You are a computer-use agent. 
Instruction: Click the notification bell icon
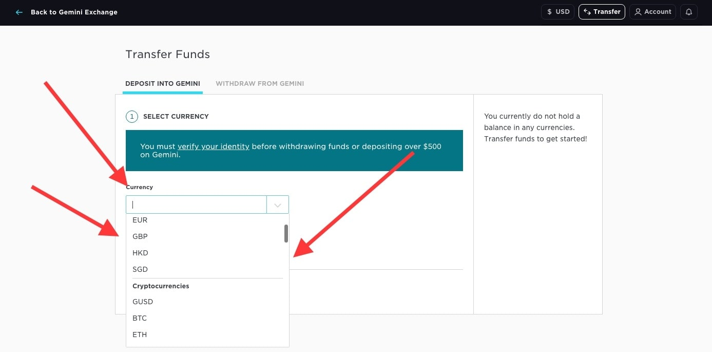pos(688,12)
